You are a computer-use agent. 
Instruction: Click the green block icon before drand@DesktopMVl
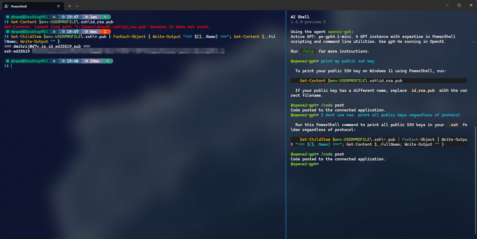(x=8, y=17)
